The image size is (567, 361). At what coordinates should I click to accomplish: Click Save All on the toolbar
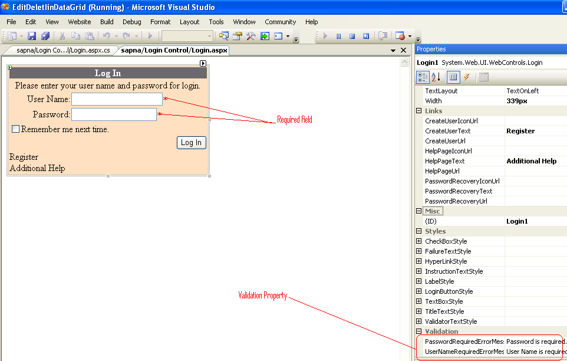45,35
